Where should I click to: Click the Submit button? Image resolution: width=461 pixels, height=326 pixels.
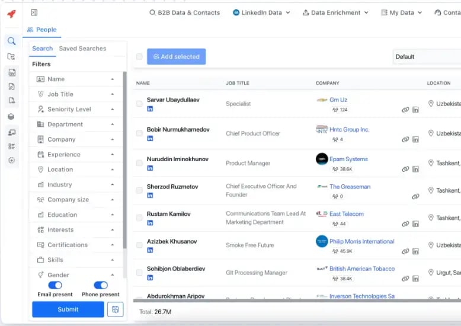68,309
